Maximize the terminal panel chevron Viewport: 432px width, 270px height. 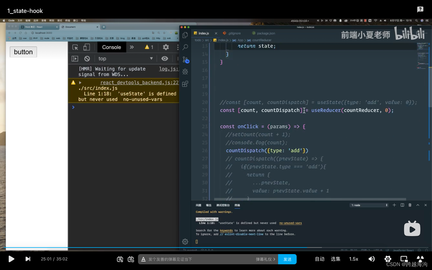click(x=418, y=205)
